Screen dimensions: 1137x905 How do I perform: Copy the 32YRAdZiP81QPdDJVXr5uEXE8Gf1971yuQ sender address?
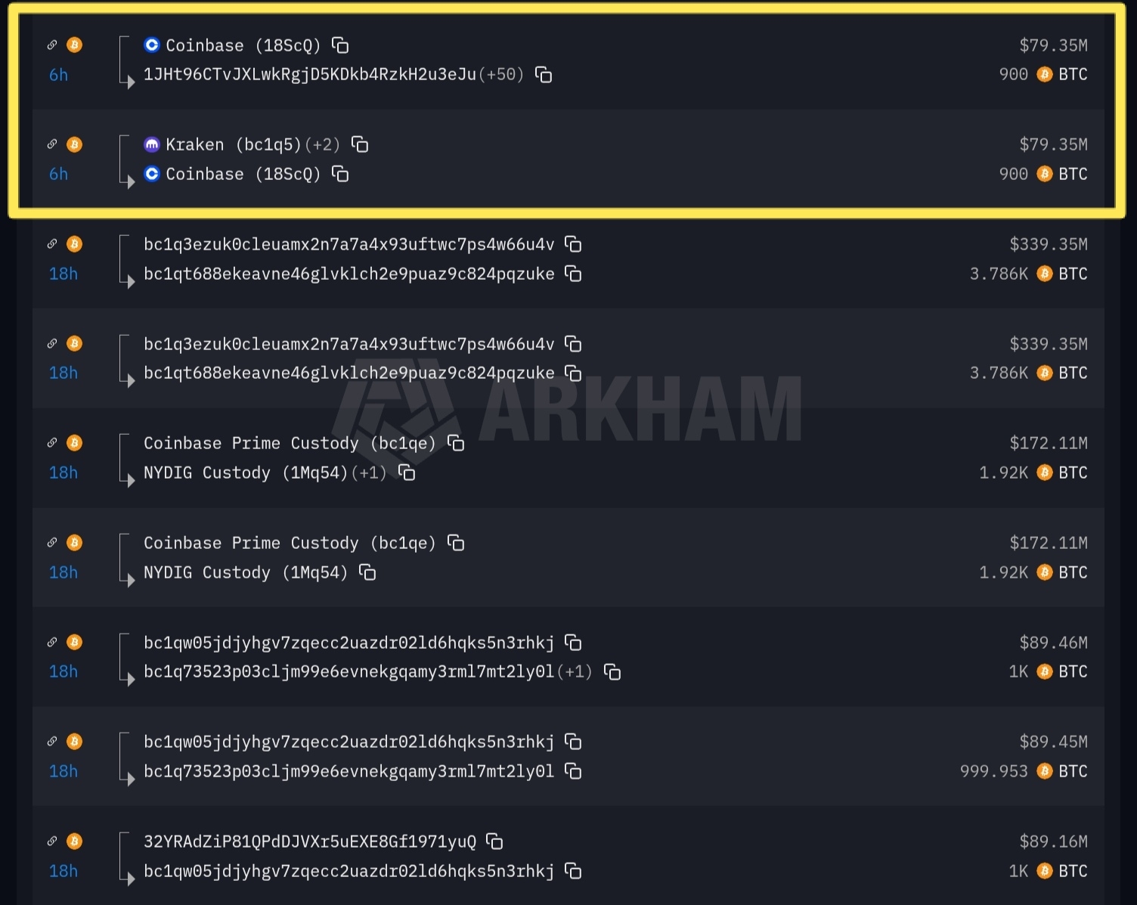click(x=495, y=841)
